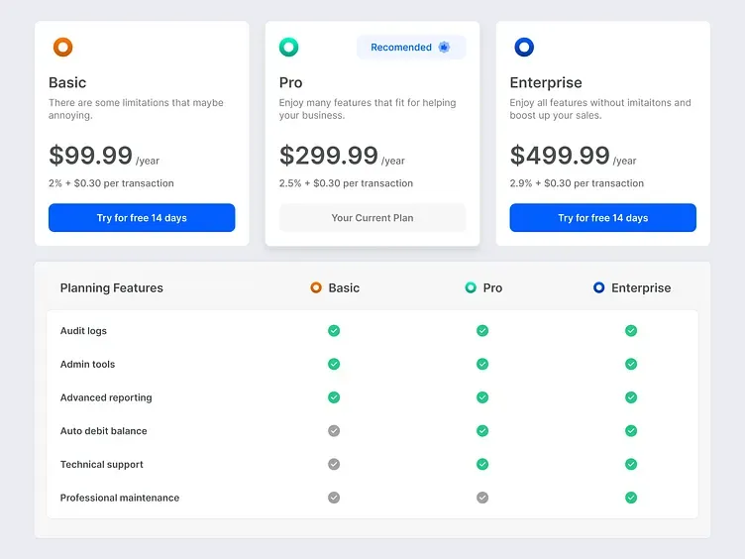Click the Technical support row label
Viewport: 745px width, 559px height.
coord(102,465)
